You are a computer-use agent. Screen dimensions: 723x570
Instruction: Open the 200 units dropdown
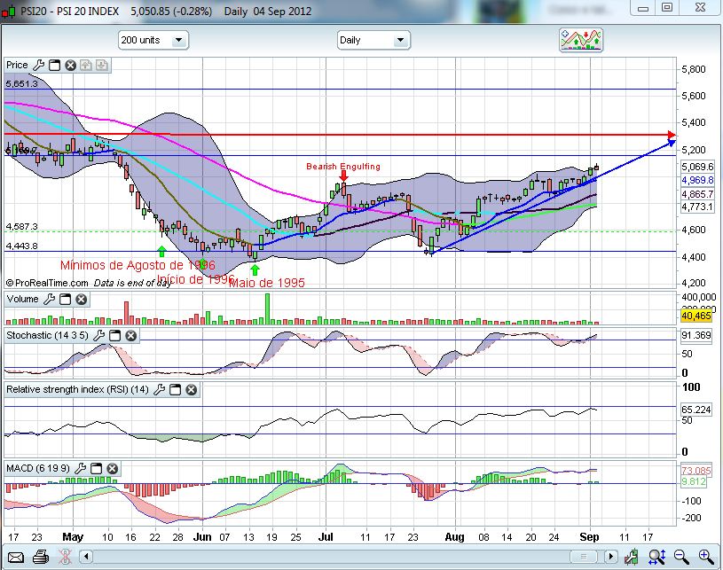[153, 40]
